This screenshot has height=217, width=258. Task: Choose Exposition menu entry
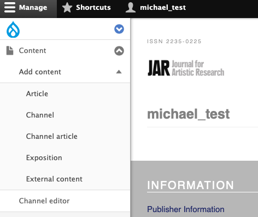pyautogui.click(x=44, y=157)
